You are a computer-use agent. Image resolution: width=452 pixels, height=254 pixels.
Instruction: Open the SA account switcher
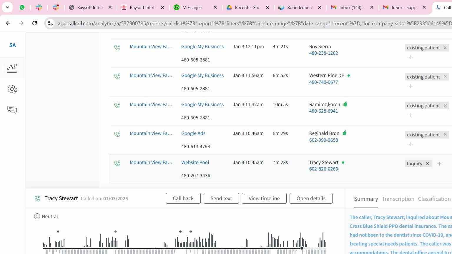12,45
